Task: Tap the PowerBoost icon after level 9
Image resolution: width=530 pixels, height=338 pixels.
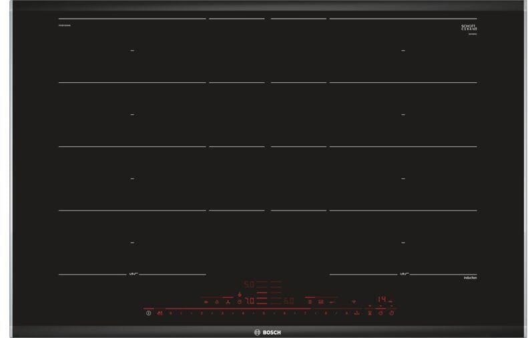Action: click(357, 312)
